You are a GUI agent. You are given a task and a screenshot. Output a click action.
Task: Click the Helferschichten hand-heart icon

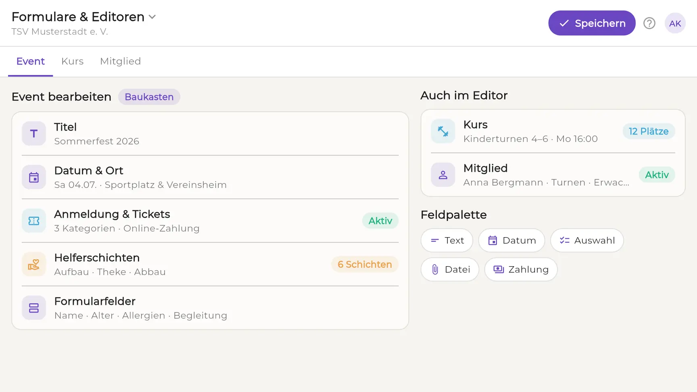(34, 265)
